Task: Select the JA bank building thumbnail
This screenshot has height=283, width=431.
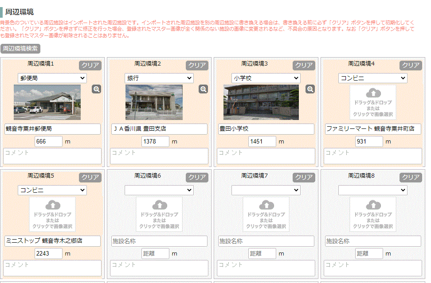Action: tap(154, 102)
